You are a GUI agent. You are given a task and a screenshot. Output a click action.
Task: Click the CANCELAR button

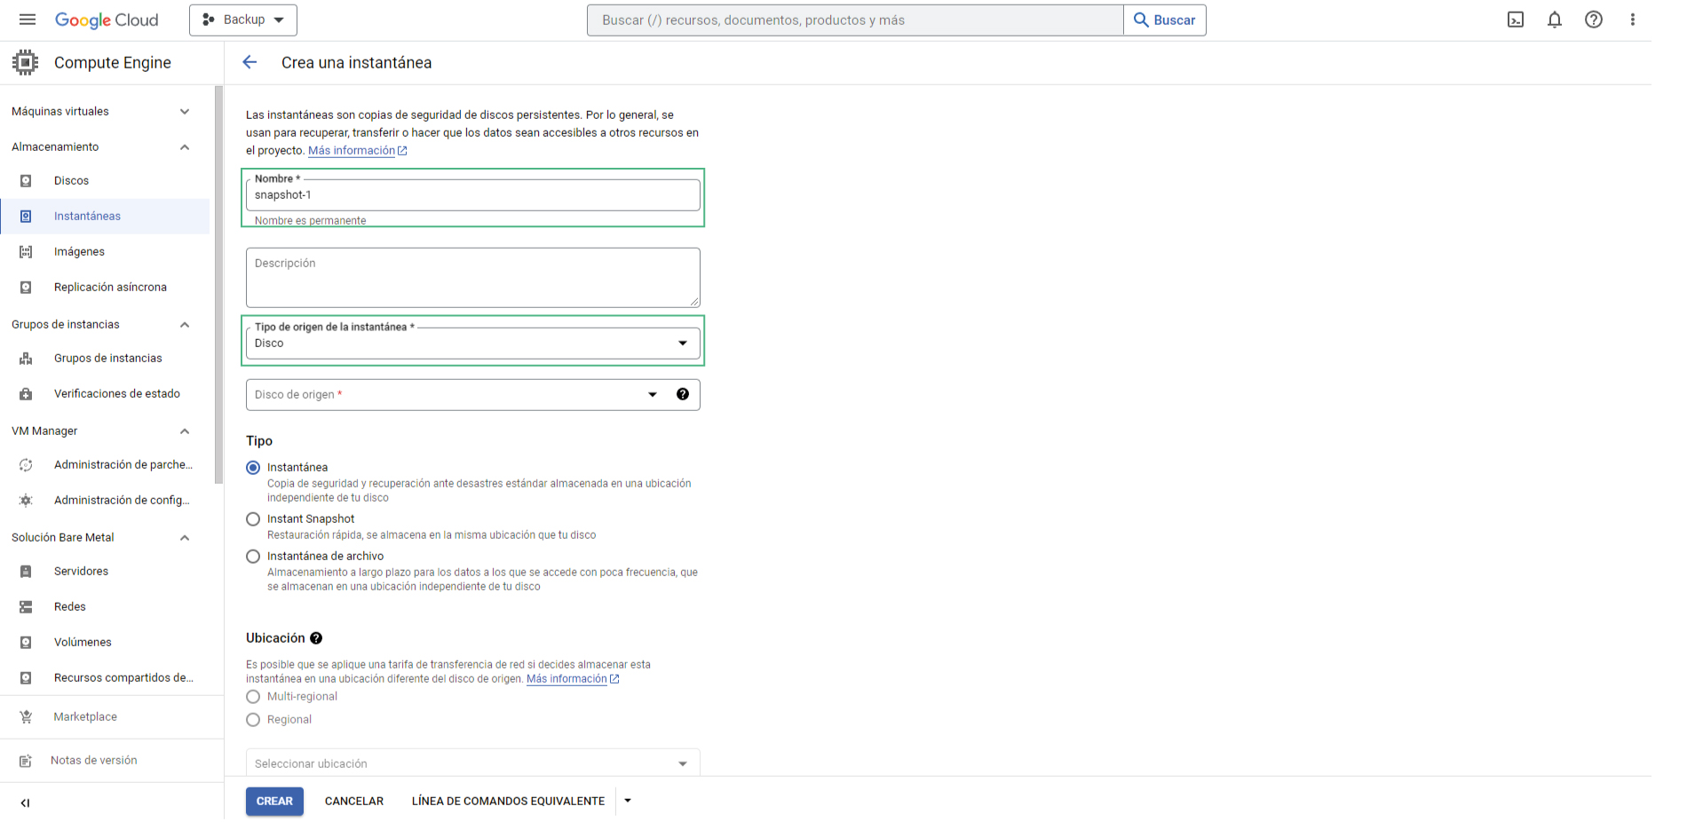click(x=353, y=801)
